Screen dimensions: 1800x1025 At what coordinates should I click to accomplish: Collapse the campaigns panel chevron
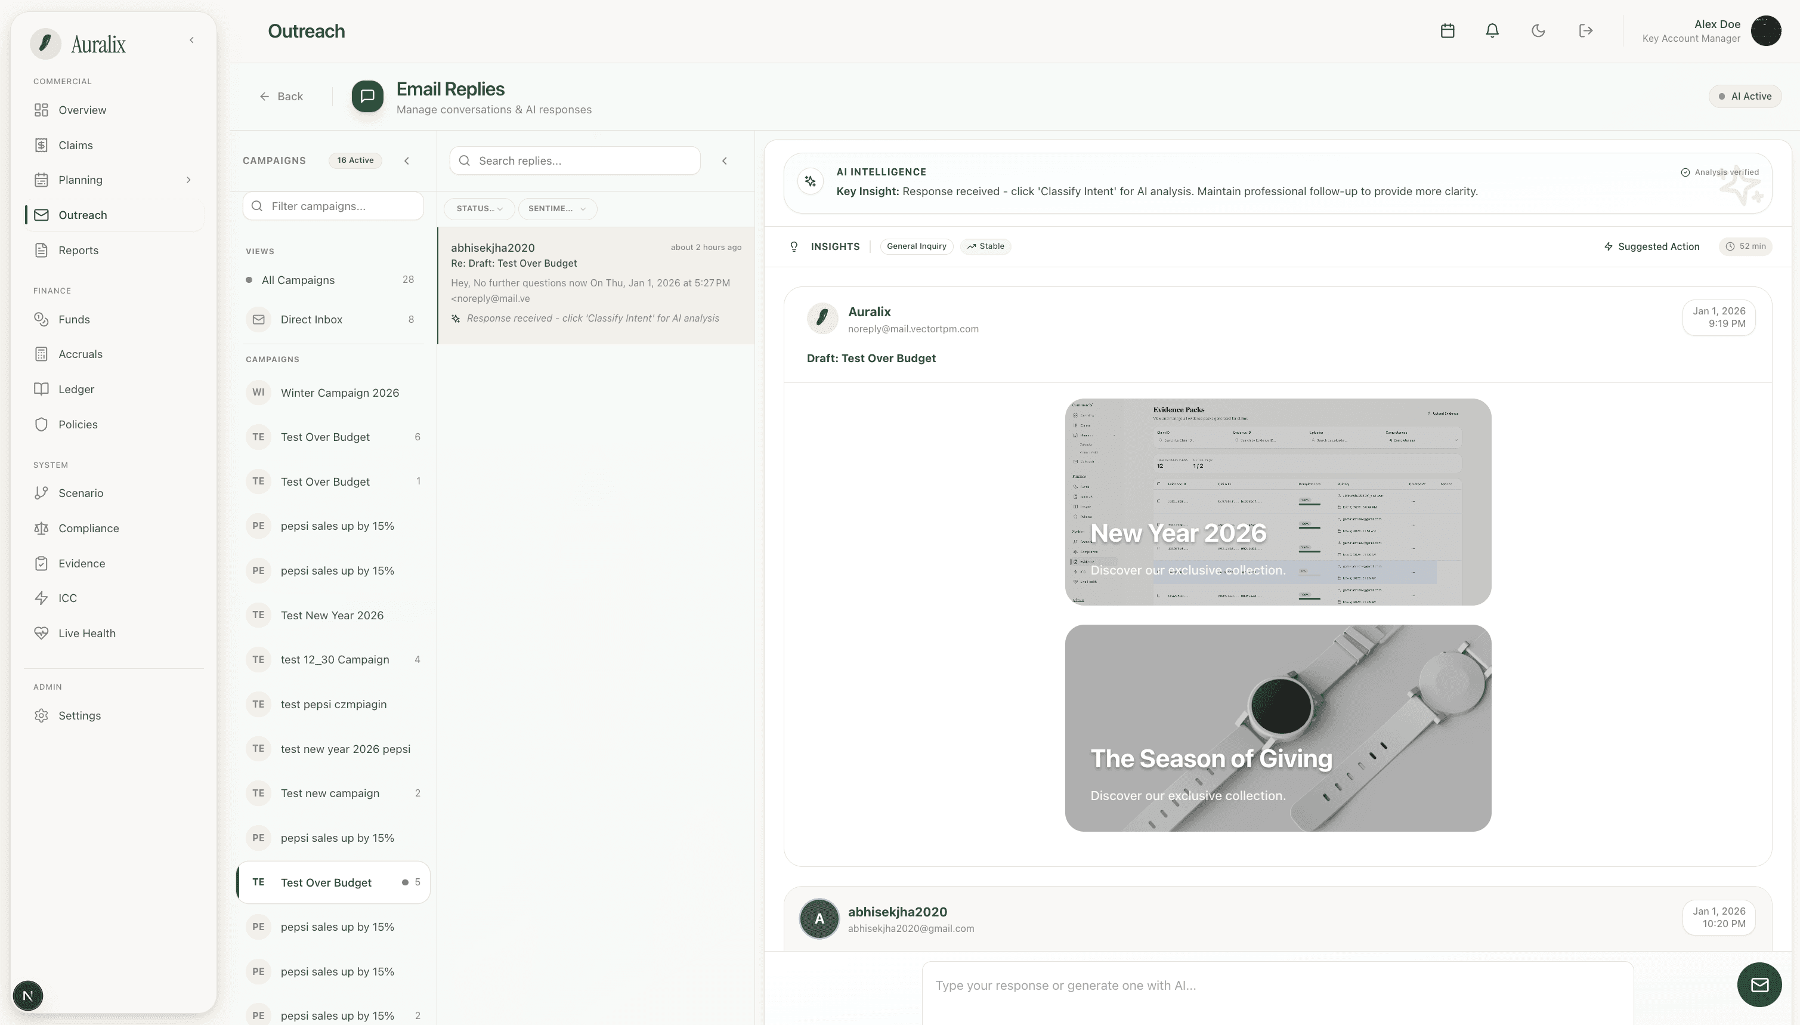(407, 160)
